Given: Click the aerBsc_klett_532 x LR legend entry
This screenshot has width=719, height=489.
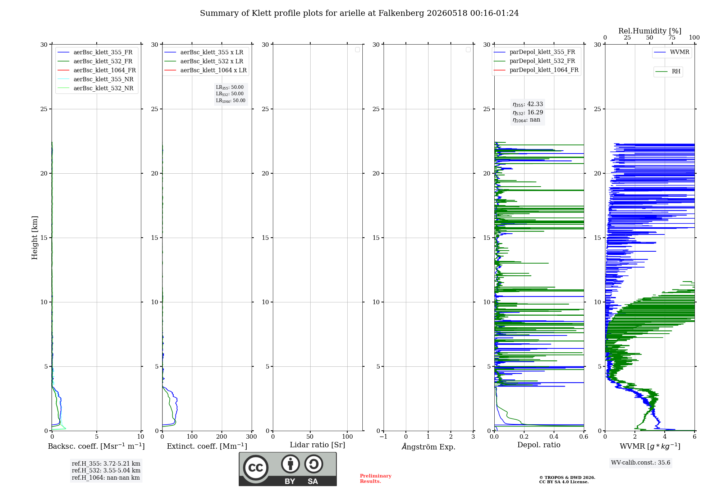Looking at the screenshot, I should [204, 61].
